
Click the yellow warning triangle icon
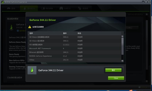(x=30, y=27)
